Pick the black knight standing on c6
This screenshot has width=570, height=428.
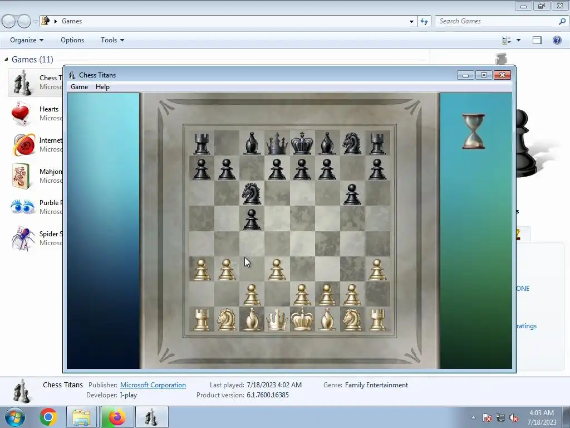pyautogui.click(x=252, y=193)
